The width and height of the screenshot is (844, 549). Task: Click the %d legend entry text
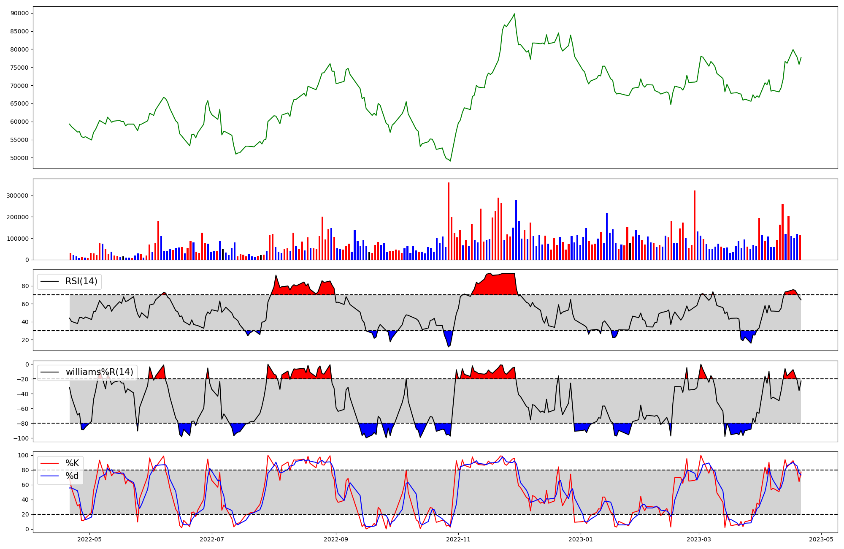point(72,476)
